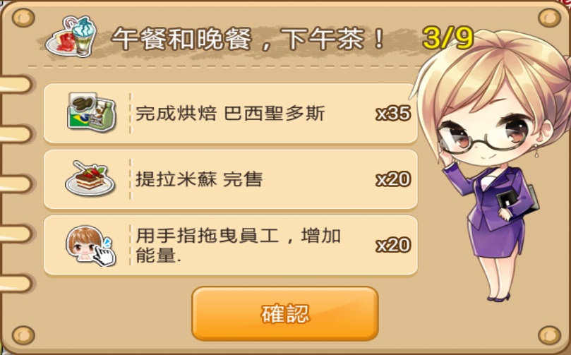Click the black folder the secretary holds
This screenshot has width=571, height=355.
tap(517, 201)
